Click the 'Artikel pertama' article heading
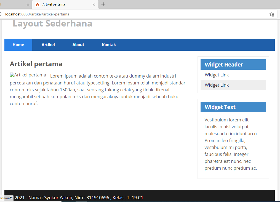 [x=36, y=64]
